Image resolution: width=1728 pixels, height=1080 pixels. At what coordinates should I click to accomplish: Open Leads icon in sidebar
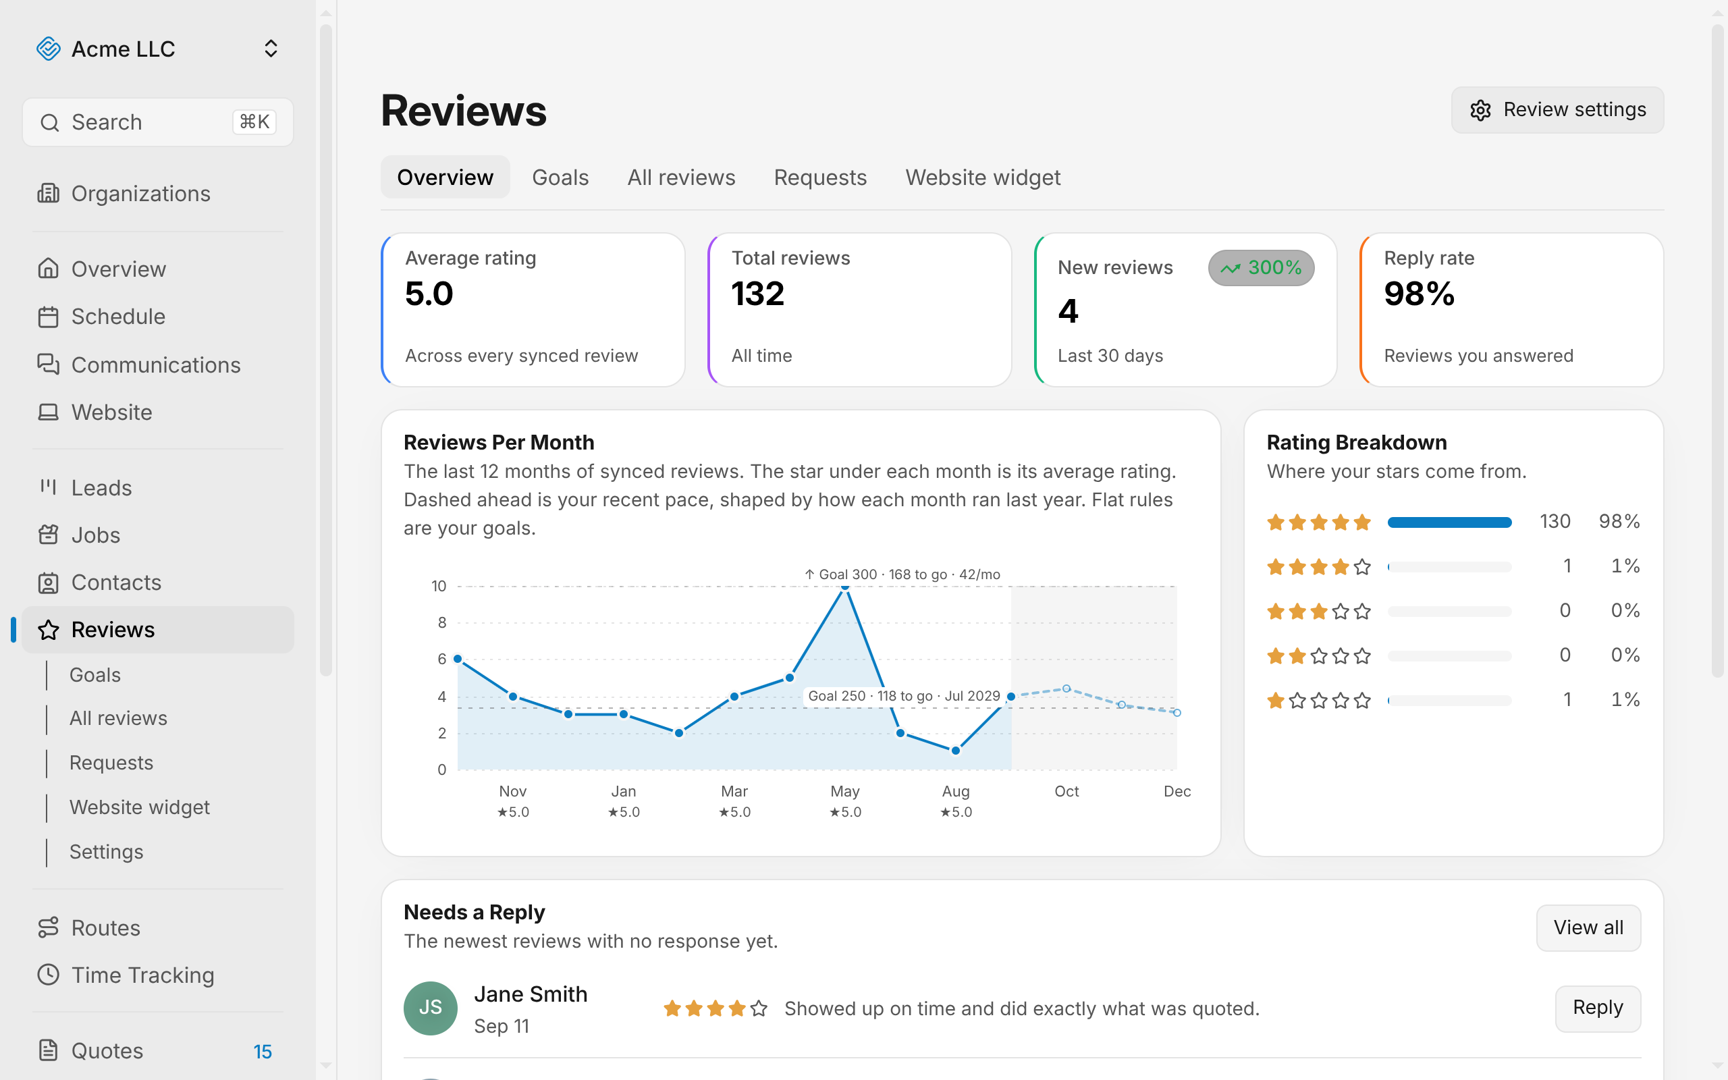48,487
